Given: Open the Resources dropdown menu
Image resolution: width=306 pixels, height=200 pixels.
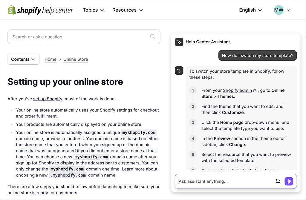Looking at the screenshot, I should pos(127,10).
